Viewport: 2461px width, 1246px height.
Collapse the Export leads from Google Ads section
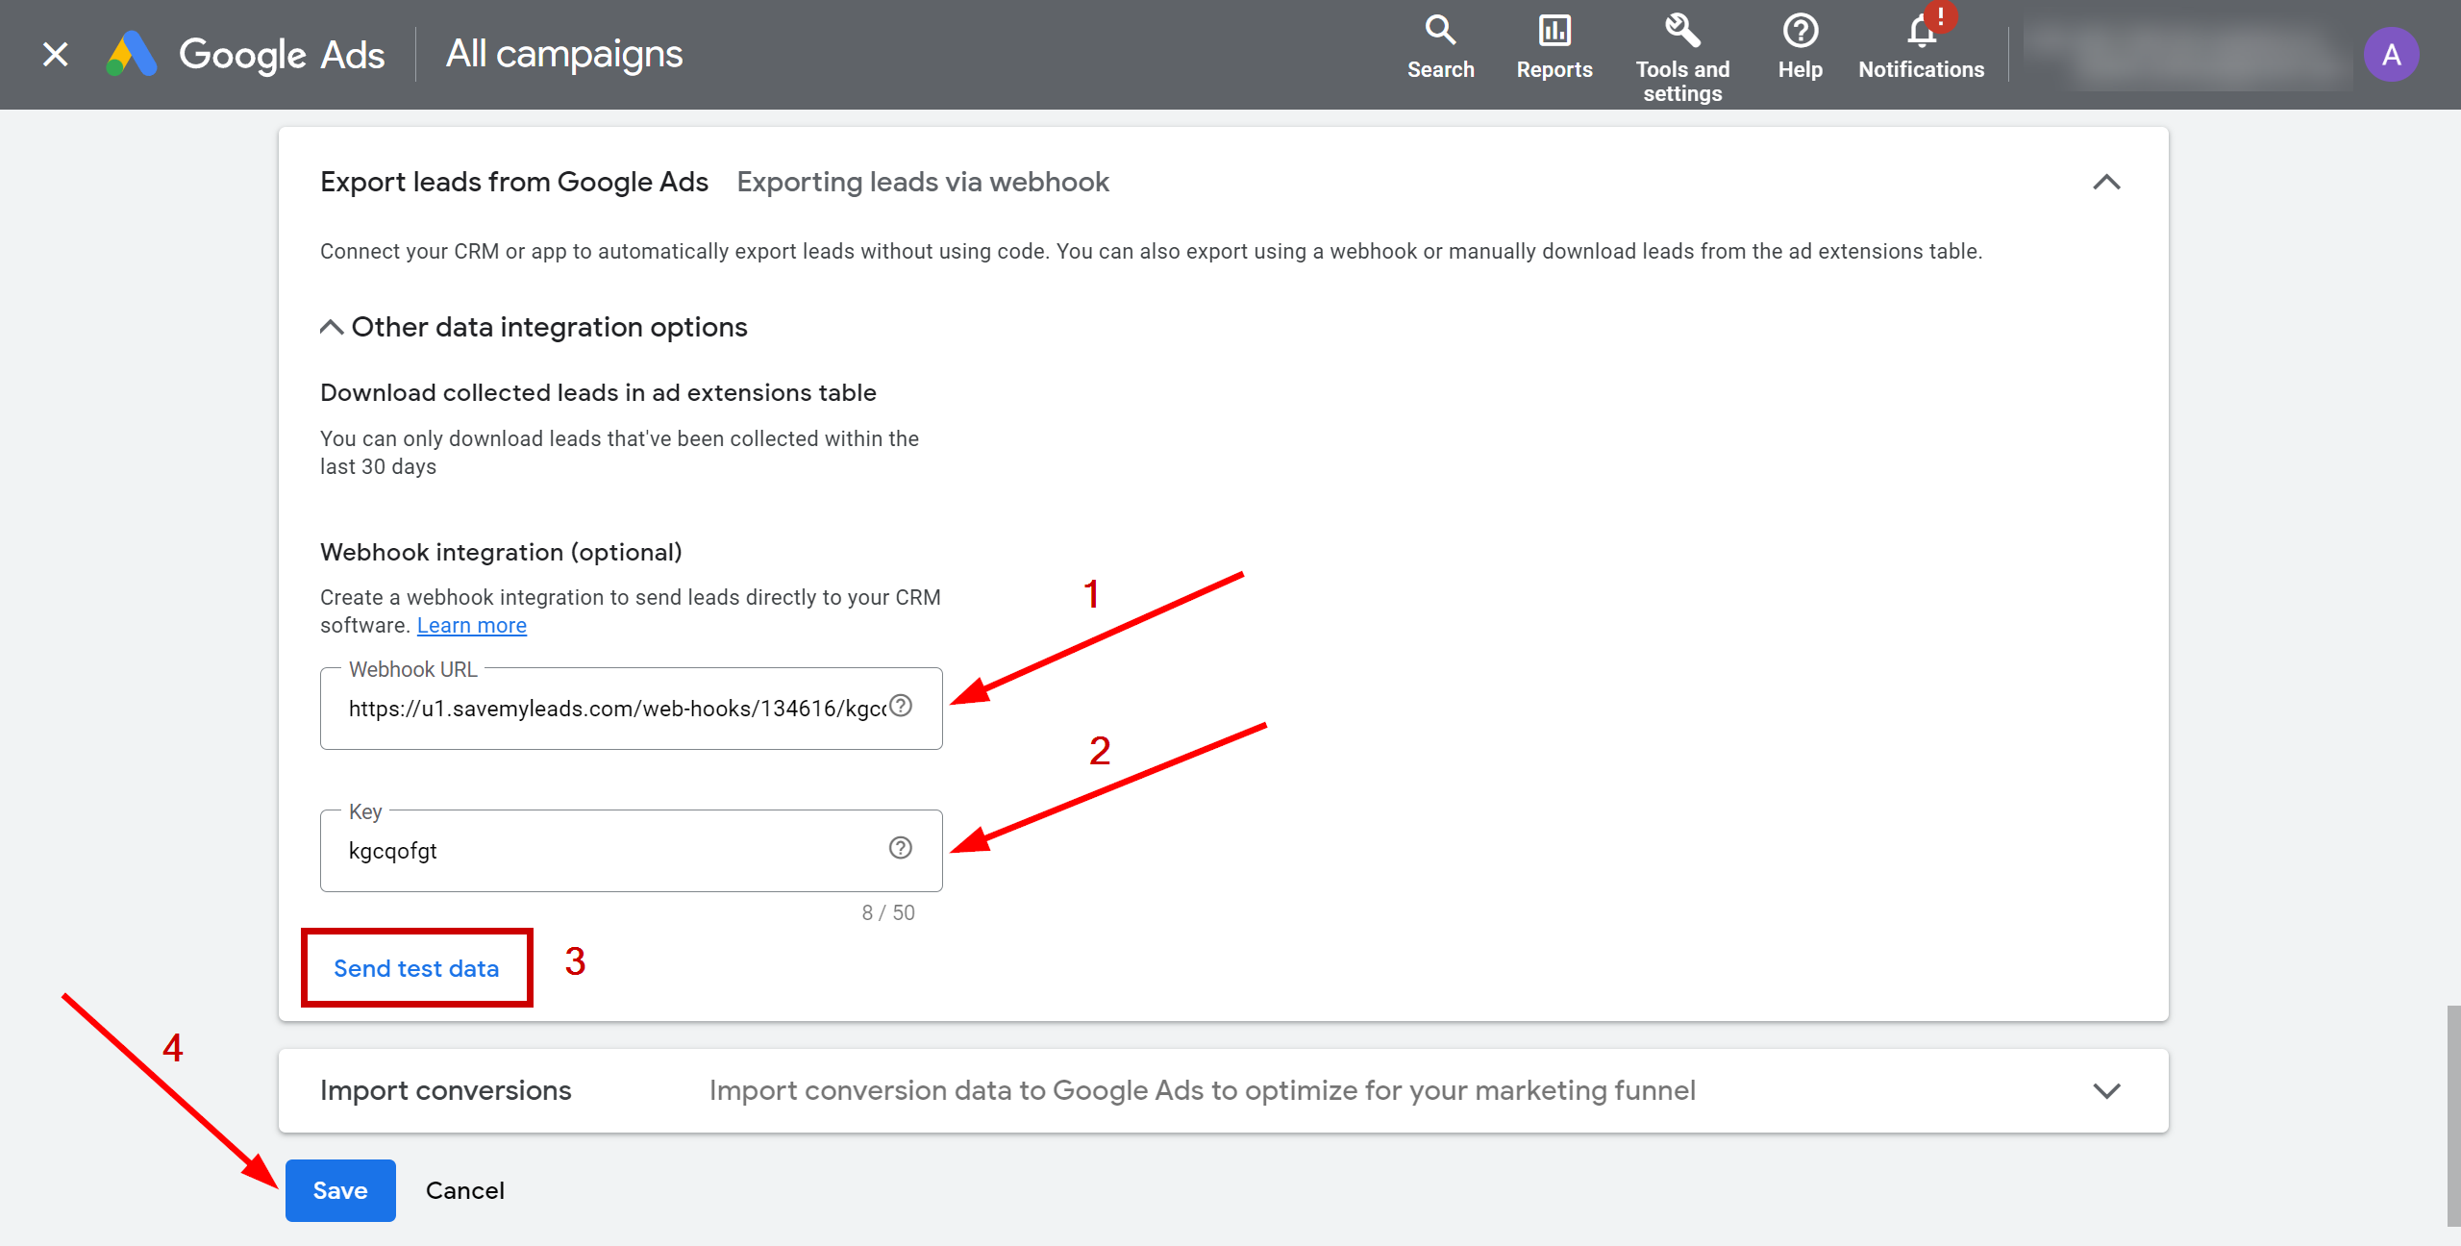(x=2106, y=181)
